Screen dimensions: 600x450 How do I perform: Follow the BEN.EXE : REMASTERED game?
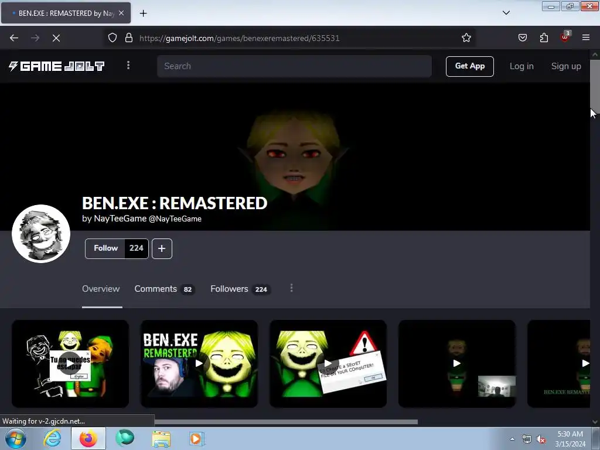click(105, 248)
